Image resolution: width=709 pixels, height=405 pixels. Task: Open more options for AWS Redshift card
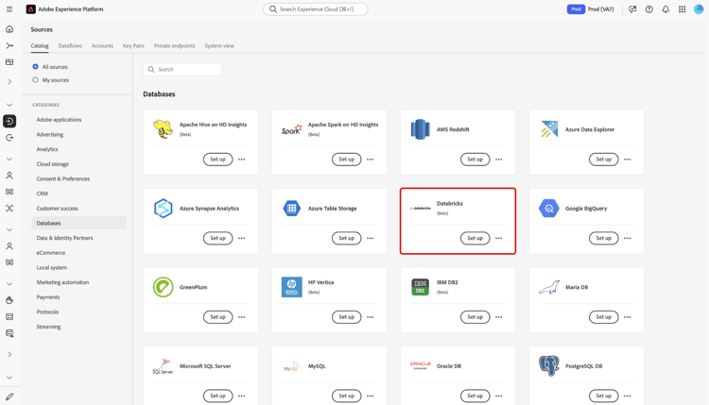point(499,160)
